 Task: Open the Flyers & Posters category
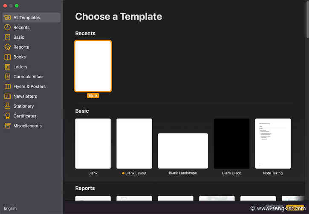point(29,86)
